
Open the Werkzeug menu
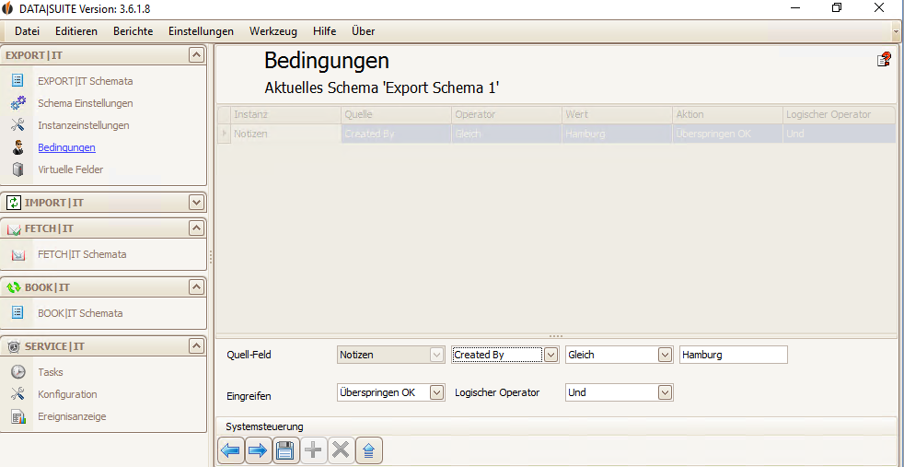click(273, 31)
